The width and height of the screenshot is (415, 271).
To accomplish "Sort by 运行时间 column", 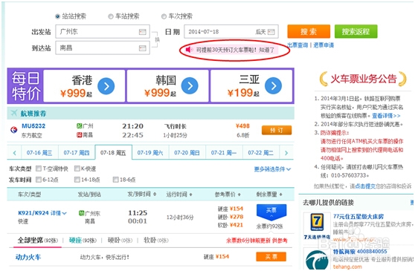I will pos(179,195).
